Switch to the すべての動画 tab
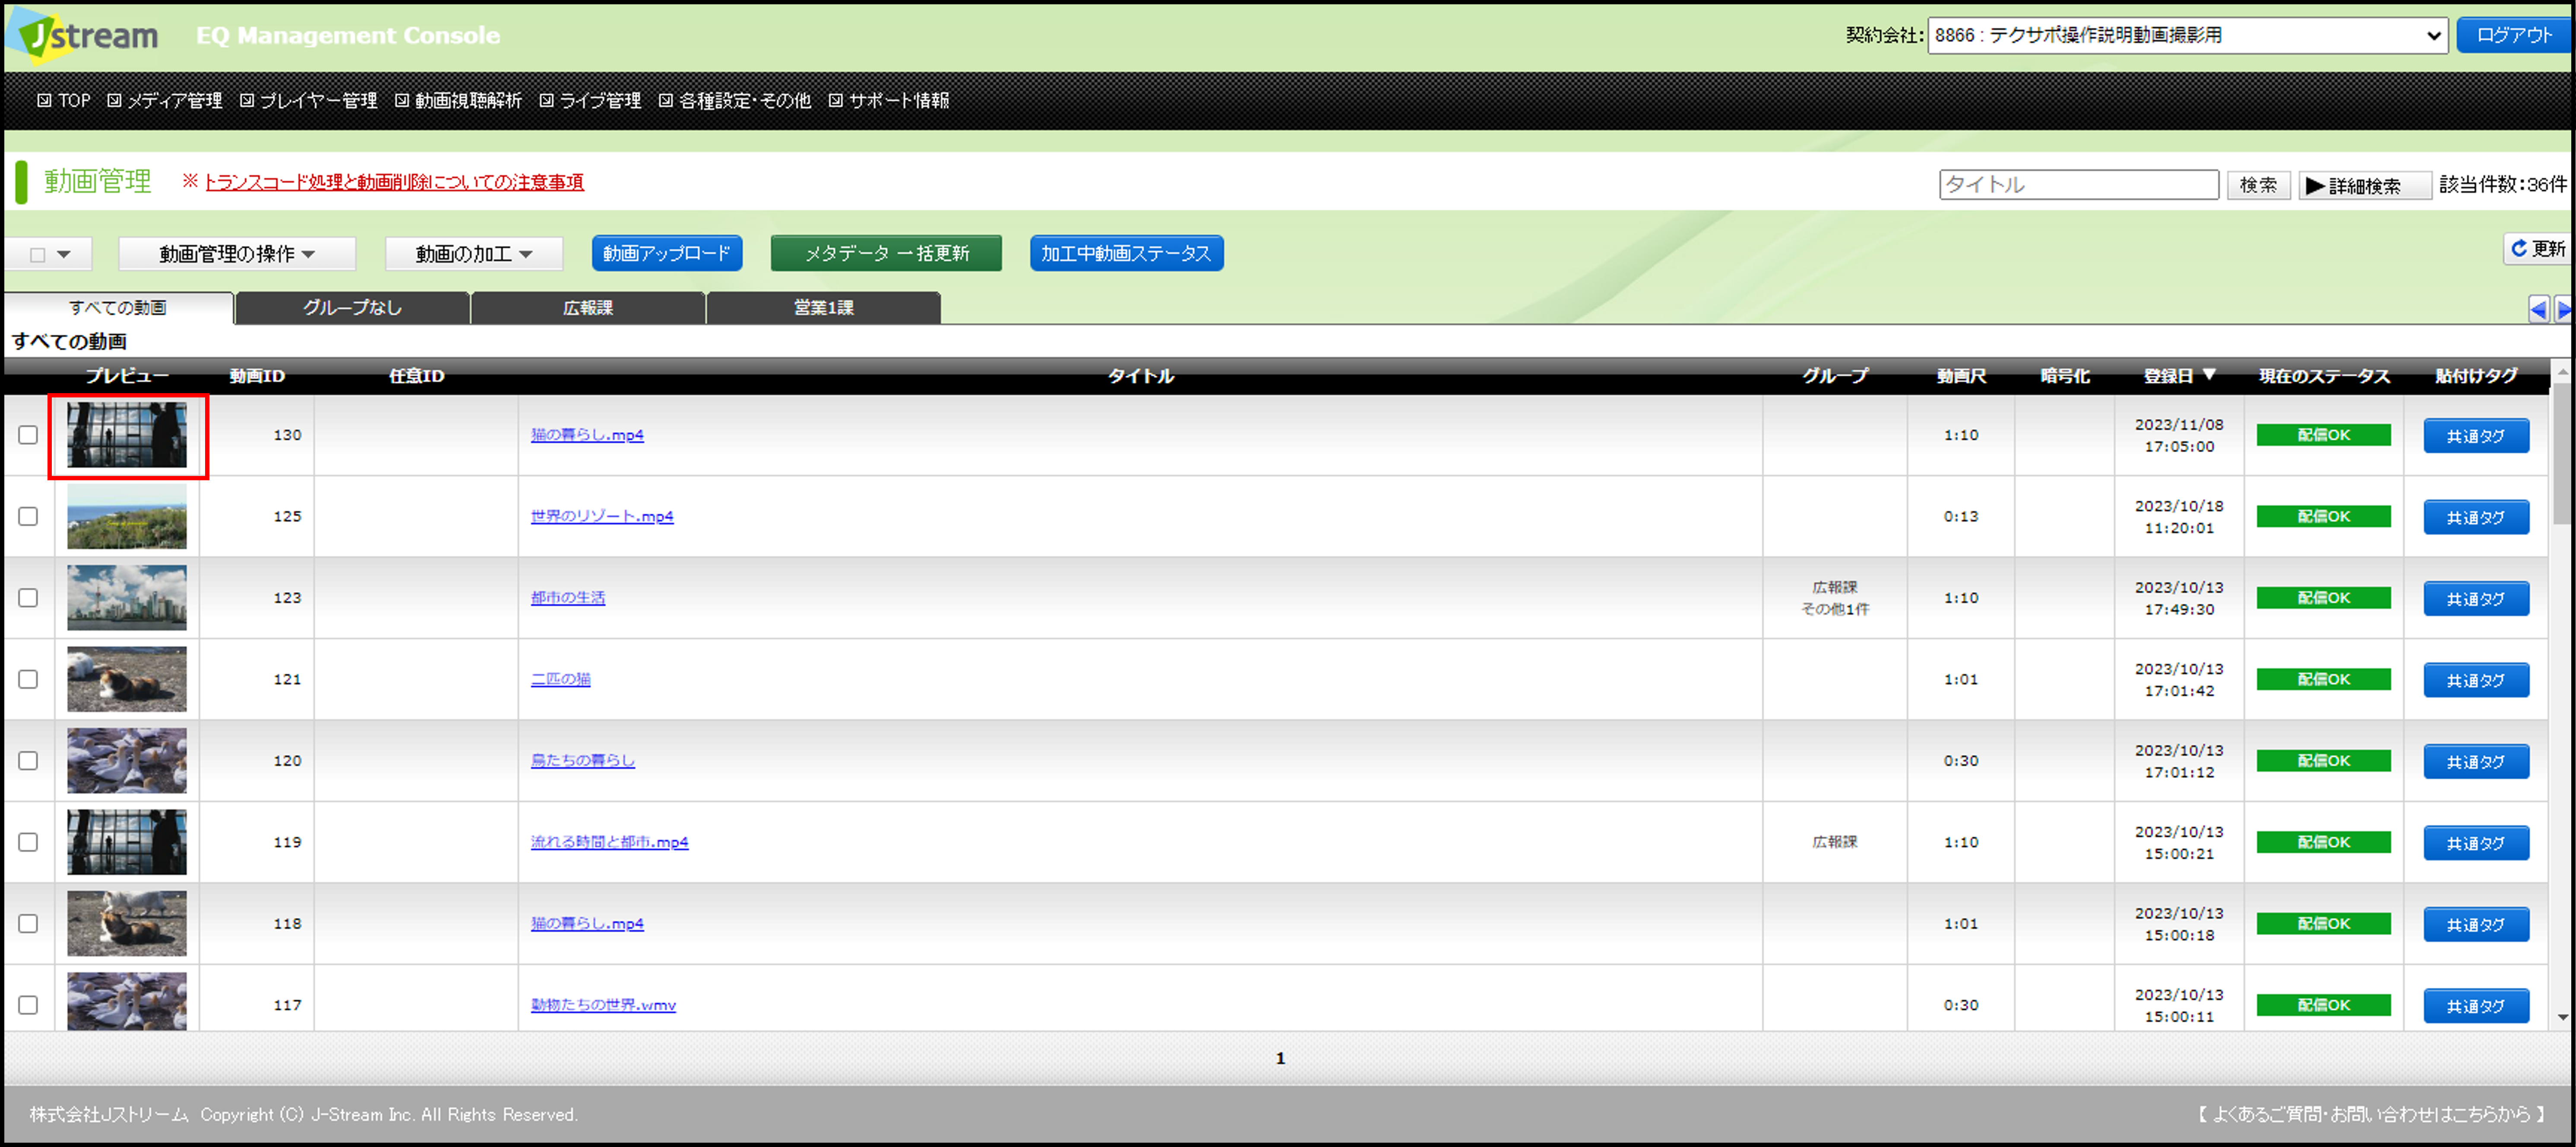This screenshot has height=1147, width=2576. click(118, 308)
